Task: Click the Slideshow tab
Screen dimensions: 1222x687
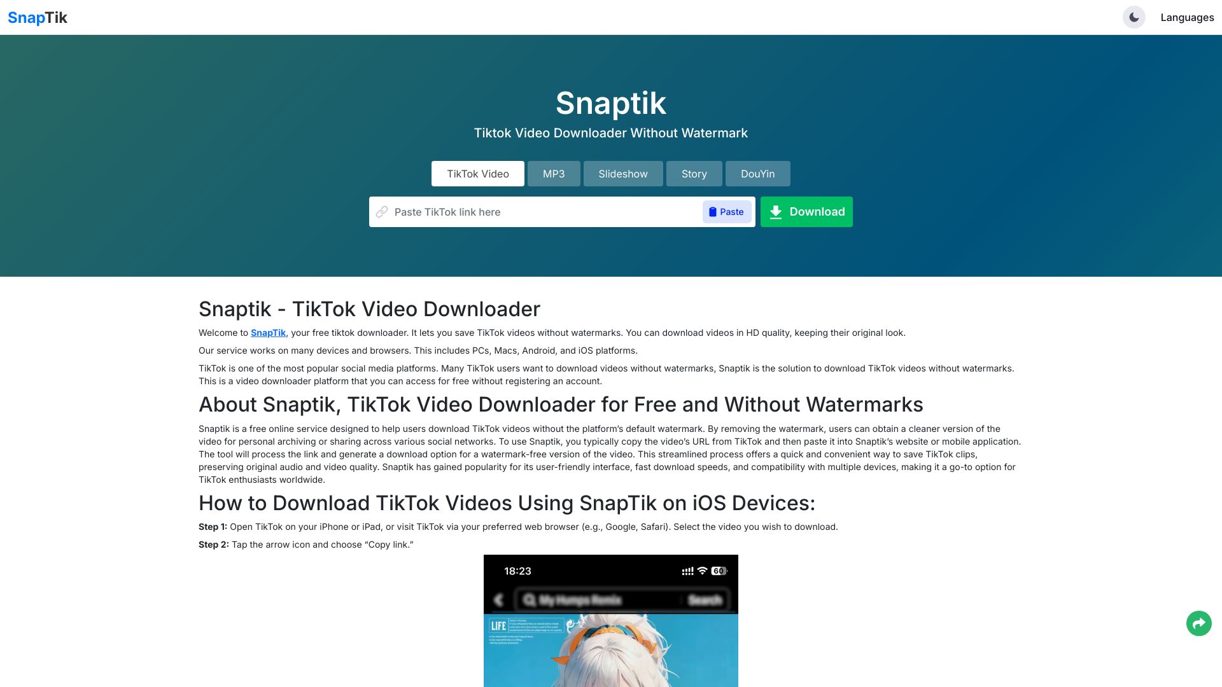Action: click(x=622, y=174)
